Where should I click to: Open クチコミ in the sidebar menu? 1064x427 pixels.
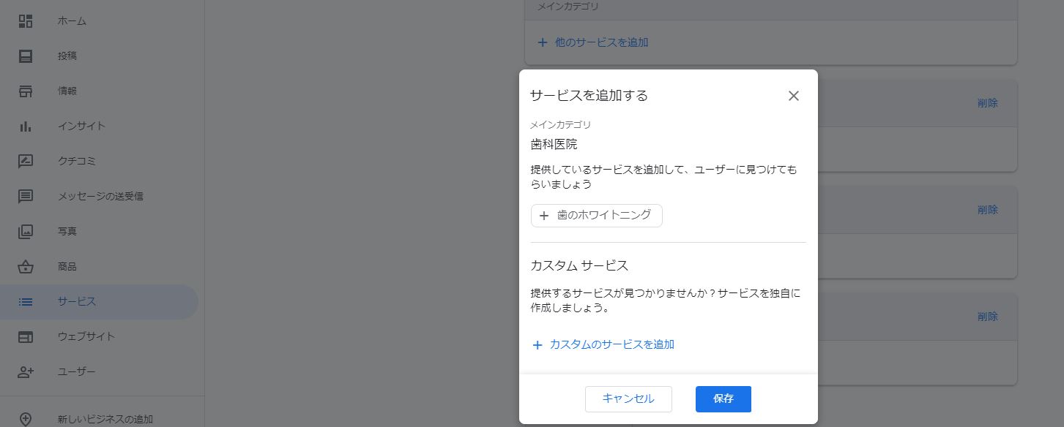(x=77, y=161)
